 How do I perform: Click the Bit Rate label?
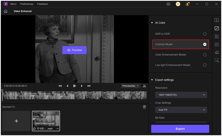(160, 118)
